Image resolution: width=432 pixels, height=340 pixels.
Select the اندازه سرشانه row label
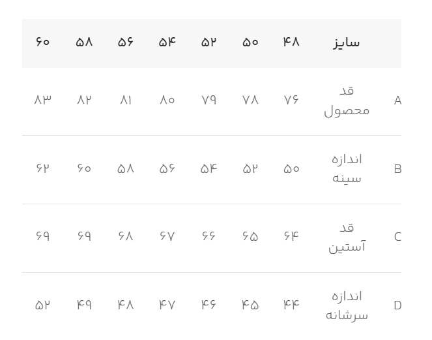[x=346, y=306]
